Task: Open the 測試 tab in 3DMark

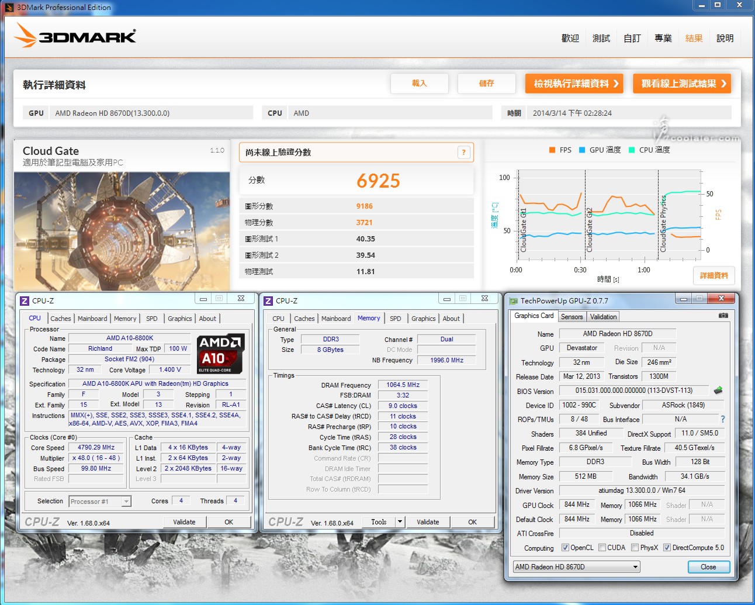Action: coord(601,38)
